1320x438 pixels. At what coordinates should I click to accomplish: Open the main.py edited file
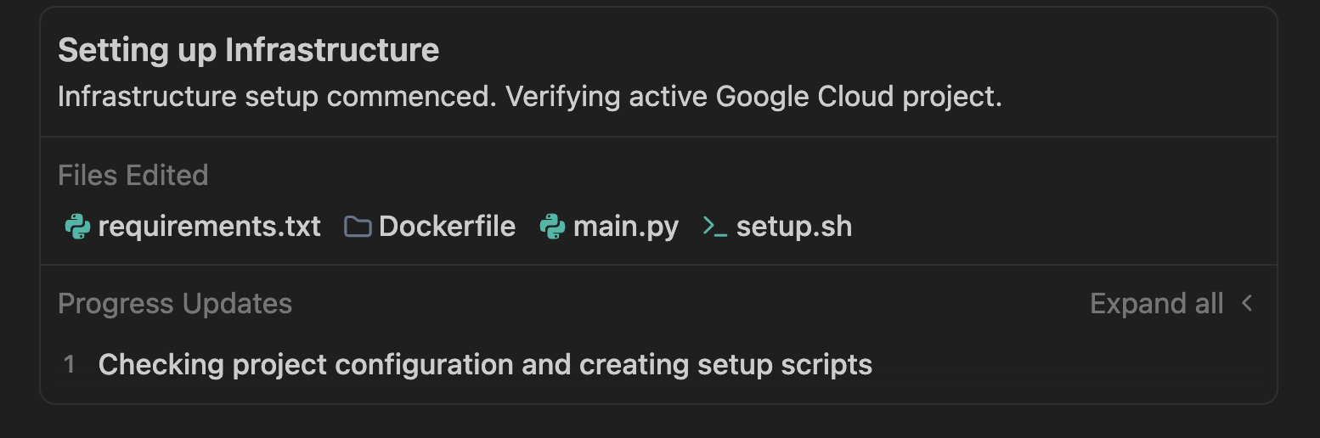tap(626, 227)
